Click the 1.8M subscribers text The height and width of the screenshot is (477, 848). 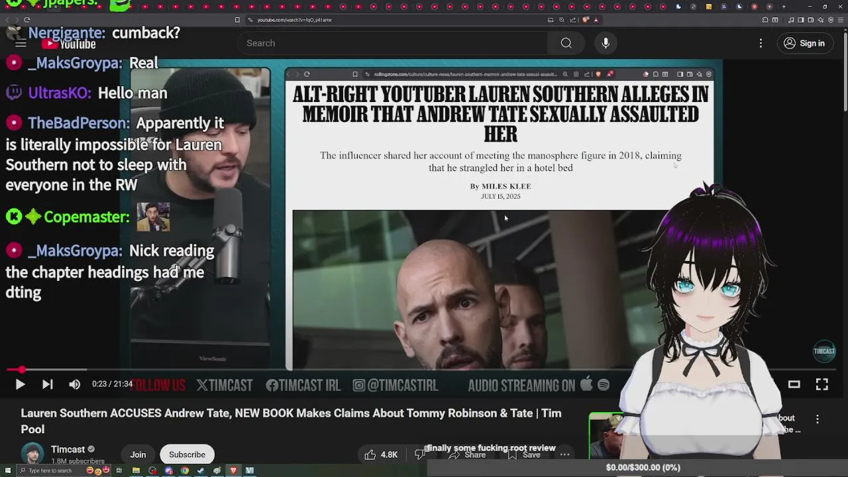click(x=78, y=461)
